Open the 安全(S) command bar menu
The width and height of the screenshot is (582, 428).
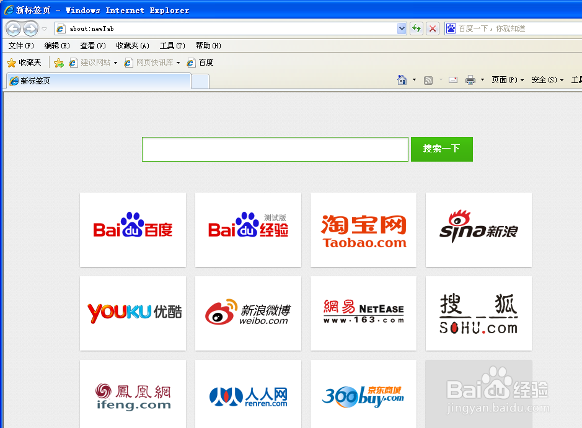coord(547,80)
